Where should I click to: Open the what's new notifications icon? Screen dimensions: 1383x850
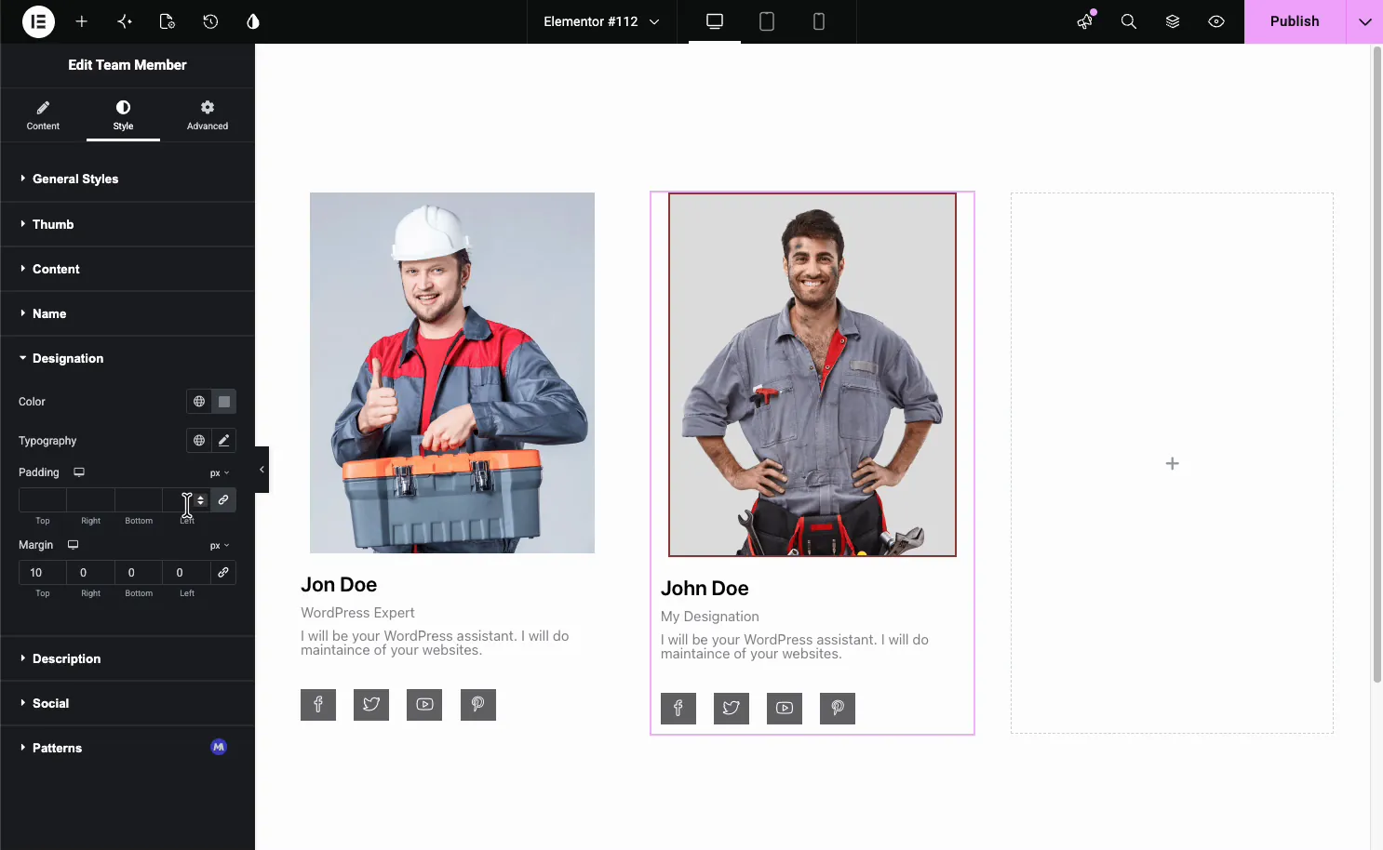click(x=1085, y=21)
